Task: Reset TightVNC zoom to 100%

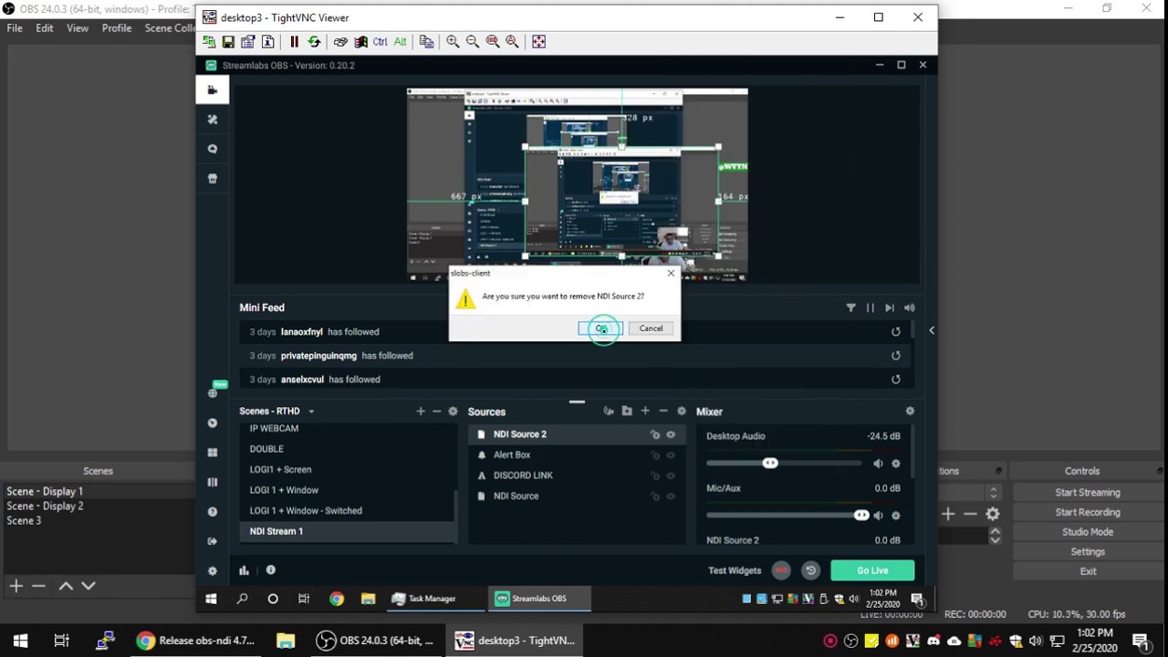Action: click(493, 41)
